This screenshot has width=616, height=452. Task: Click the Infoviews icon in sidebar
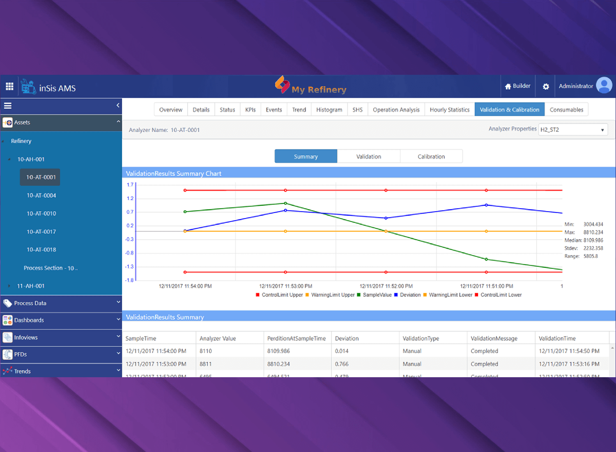click(x=7, y=337)
